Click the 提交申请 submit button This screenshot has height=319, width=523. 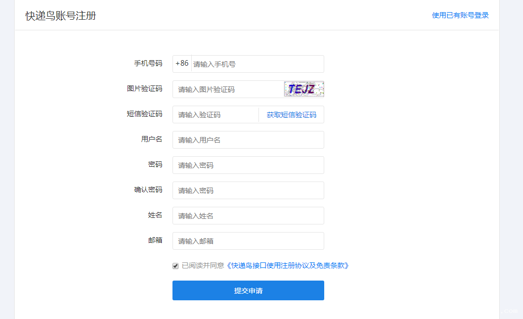[248, 290]
